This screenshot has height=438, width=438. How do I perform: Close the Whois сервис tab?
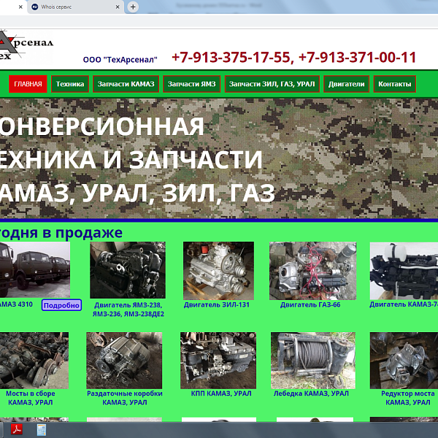pyautogui.click(x=118, y=7)
